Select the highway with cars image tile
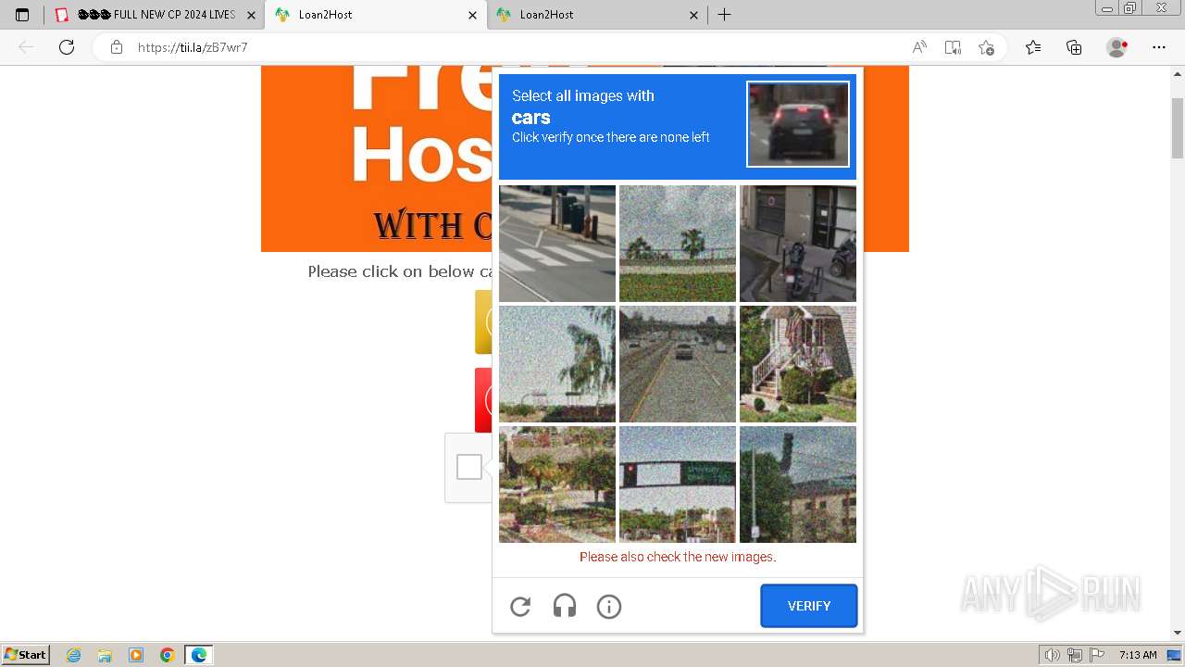This screenshot has width=1185, height=667. pyautogui.click(x=678, y=364)
